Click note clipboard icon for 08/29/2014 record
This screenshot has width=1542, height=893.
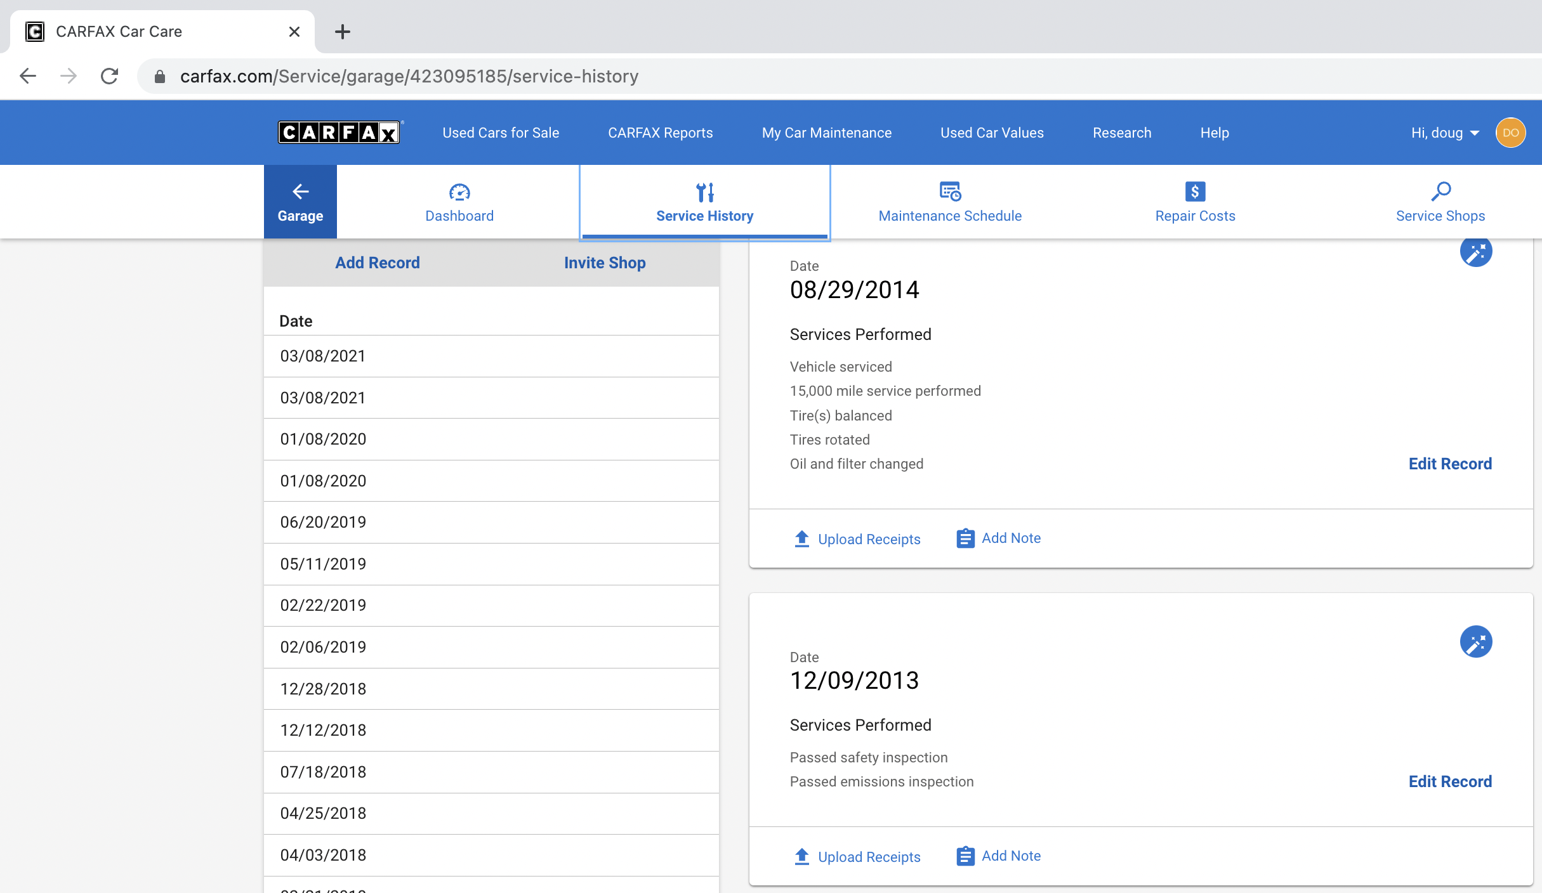point(965,538)
